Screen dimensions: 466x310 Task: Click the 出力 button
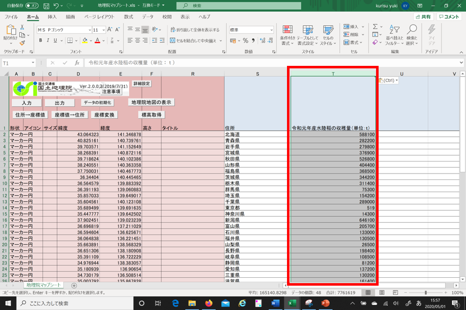[59, 103]
